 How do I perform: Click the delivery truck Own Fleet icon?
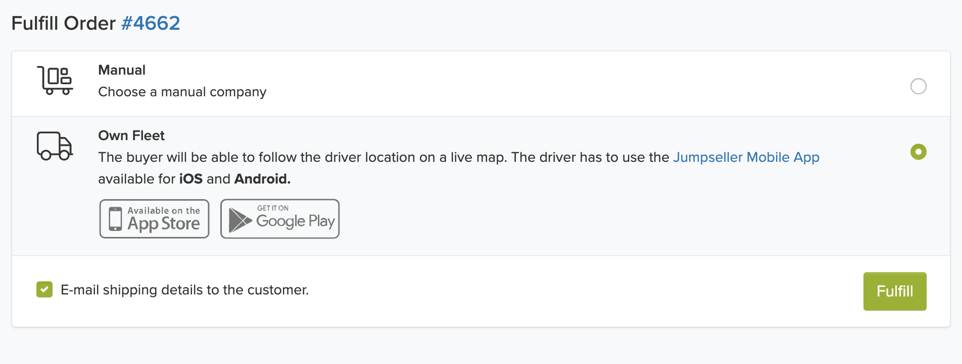pos(55,146)
